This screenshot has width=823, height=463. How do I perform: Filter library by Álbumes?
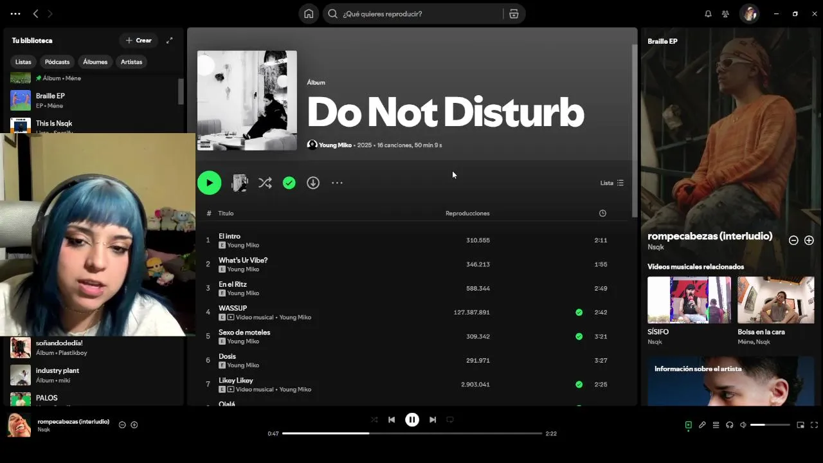pyautogui.click(x=95, y=62)
